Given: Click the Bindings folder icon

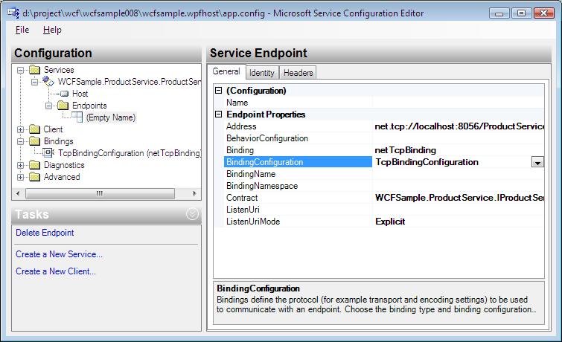Looking at the screenshot, I should [x=35, y=141].
